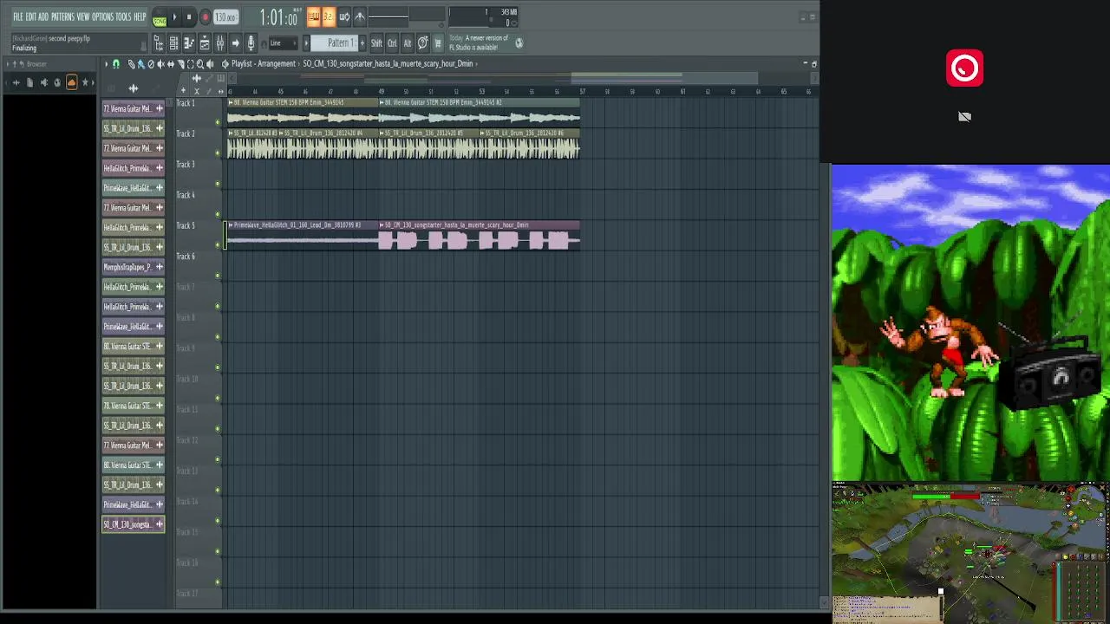The width and height of the screenshot is (1110, 624).
Task: Toggle the red Record button
Action: click(206, 16)
